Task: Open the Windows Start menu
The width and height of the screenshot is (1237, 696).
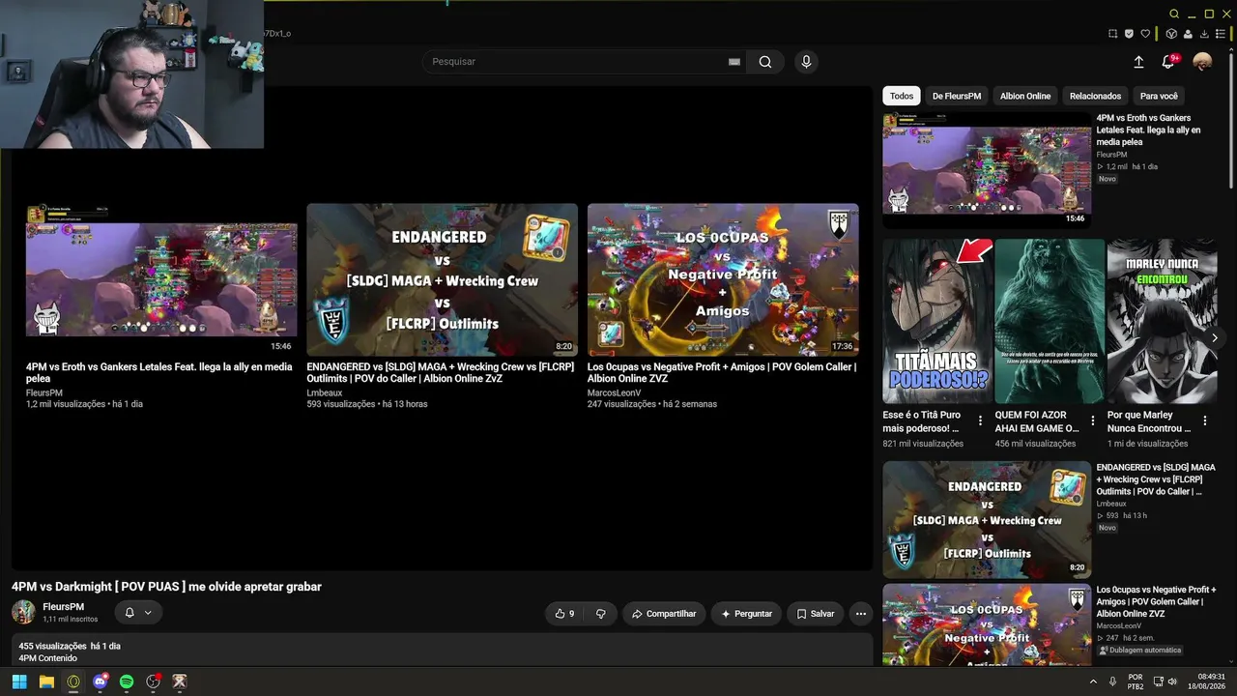Action: coord(19,681)
